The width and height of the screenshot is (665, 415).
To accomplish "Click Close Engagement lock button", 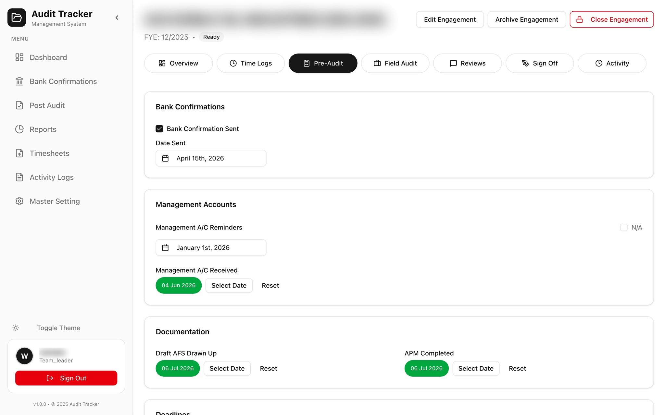I will [x=612, y=19].
